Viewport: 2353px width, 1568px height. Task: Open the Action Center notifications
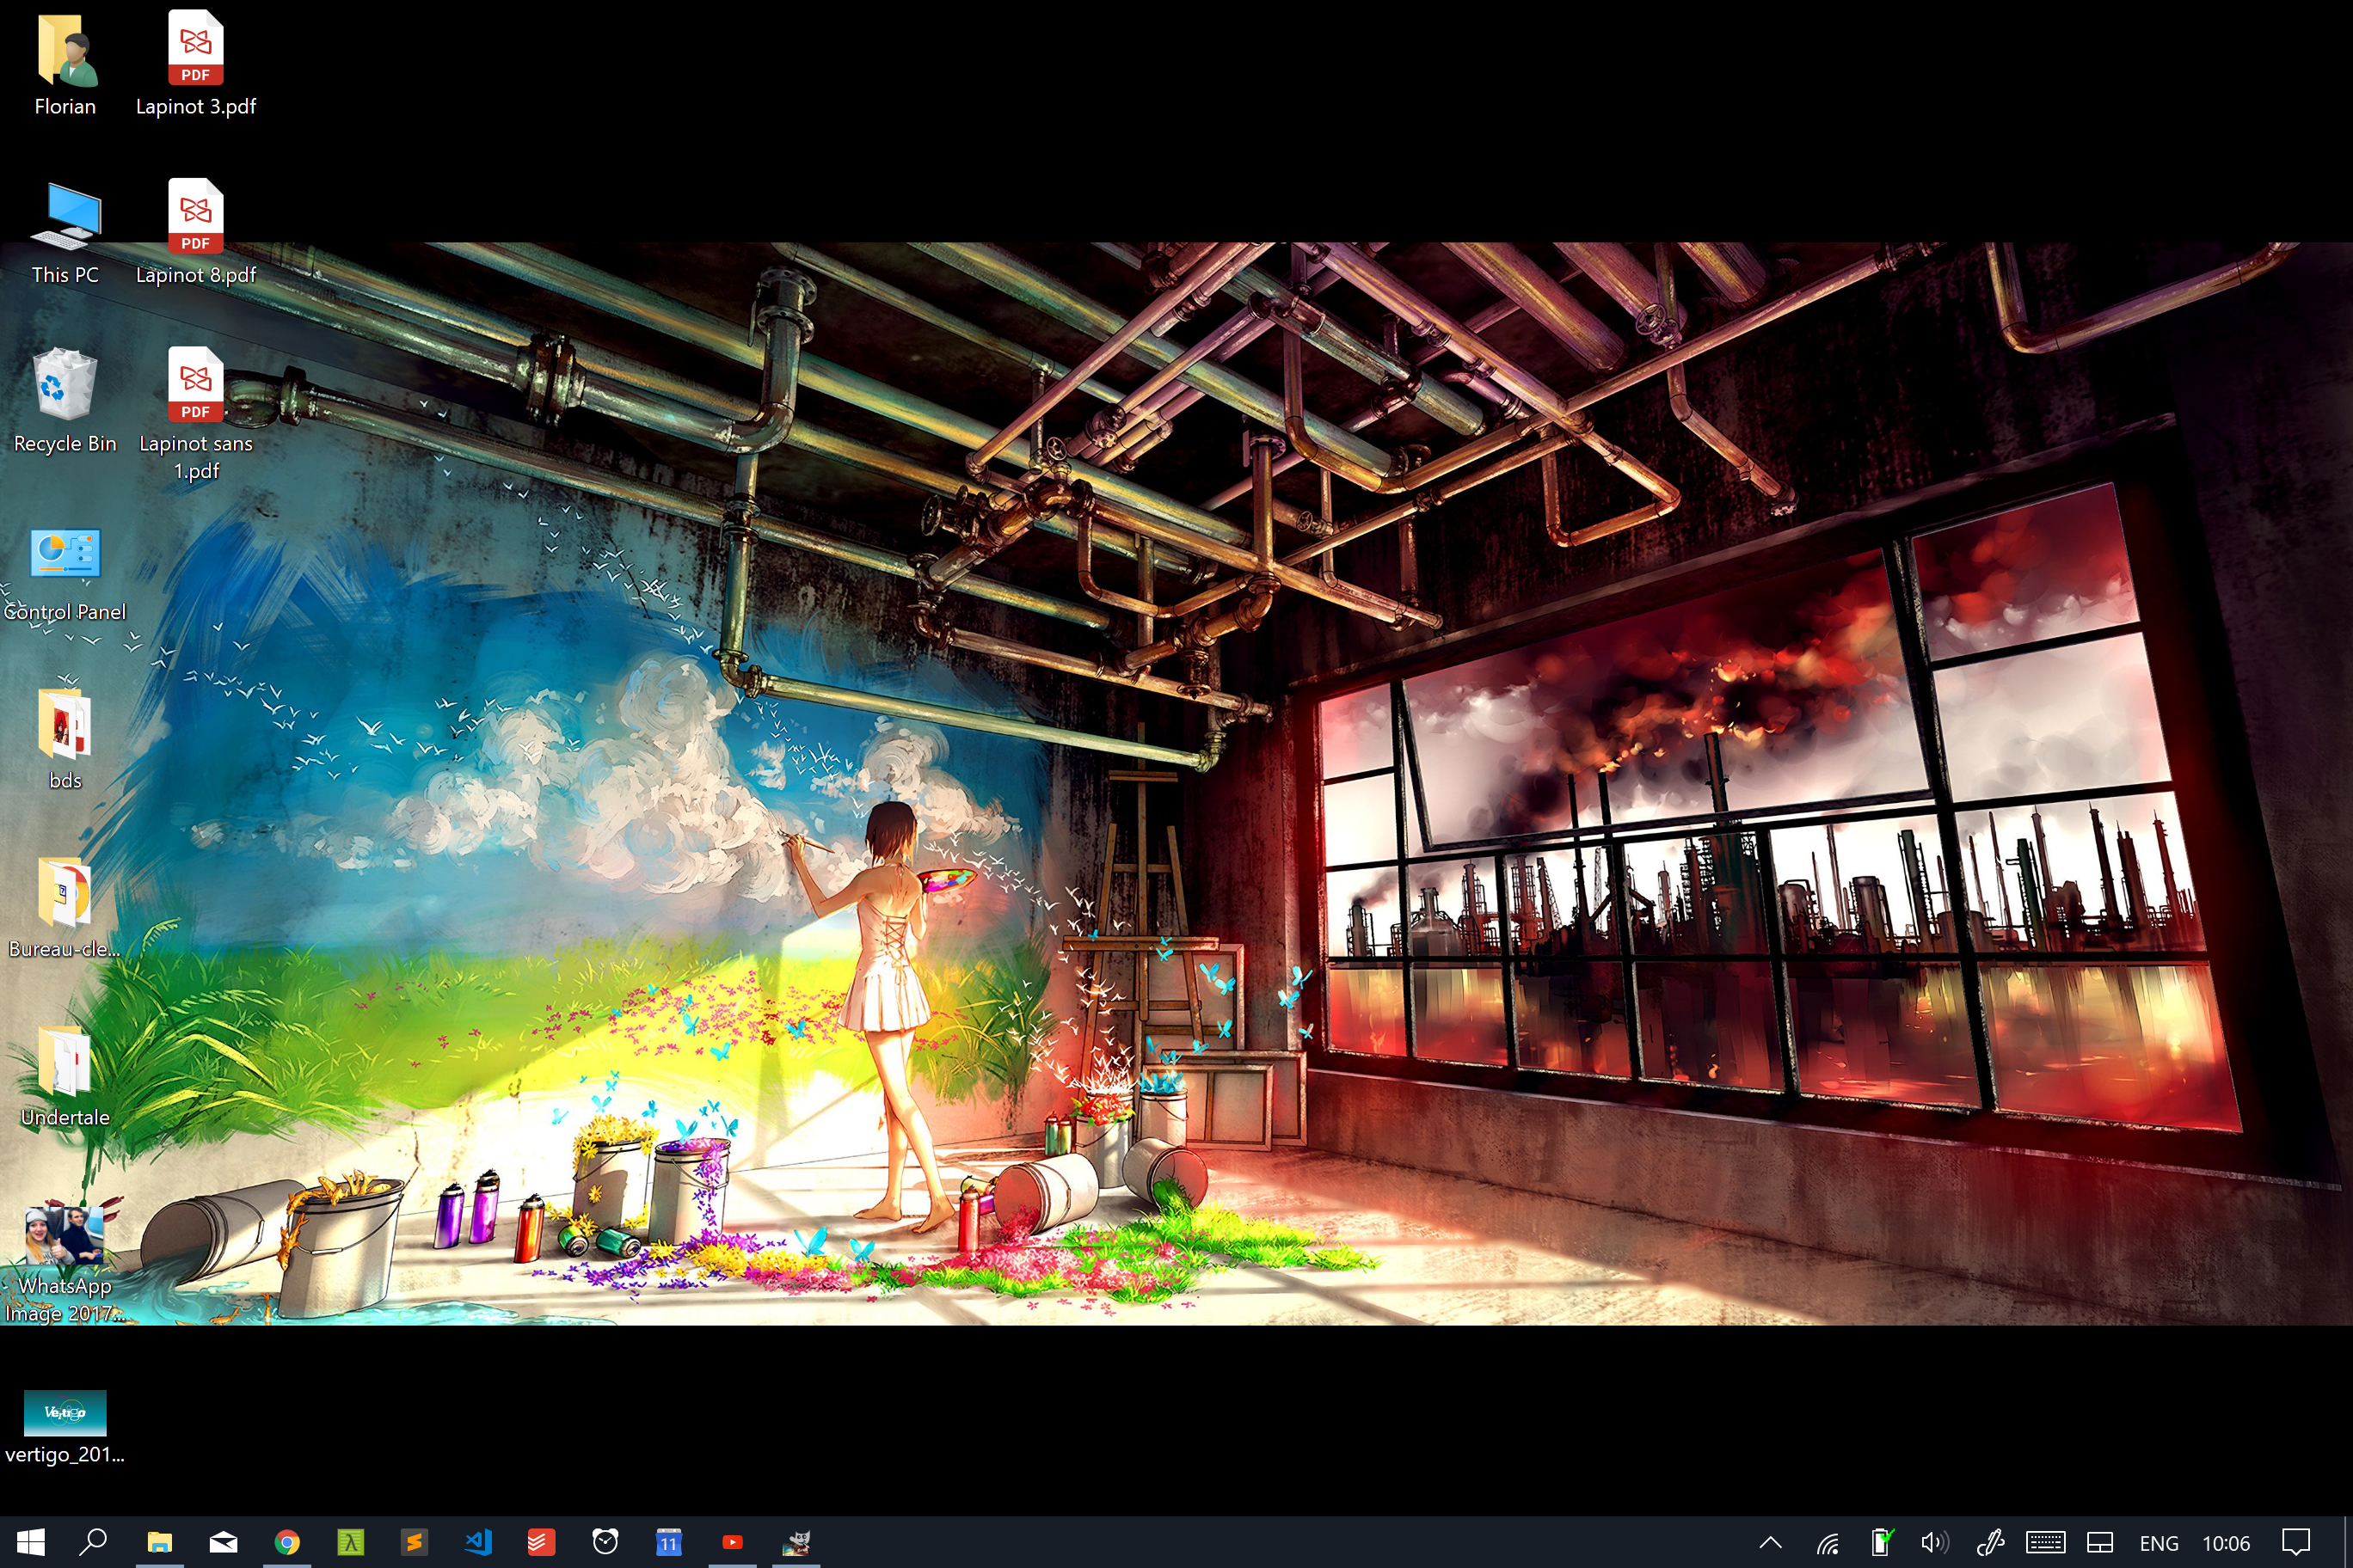(x=2295, y=1542)
